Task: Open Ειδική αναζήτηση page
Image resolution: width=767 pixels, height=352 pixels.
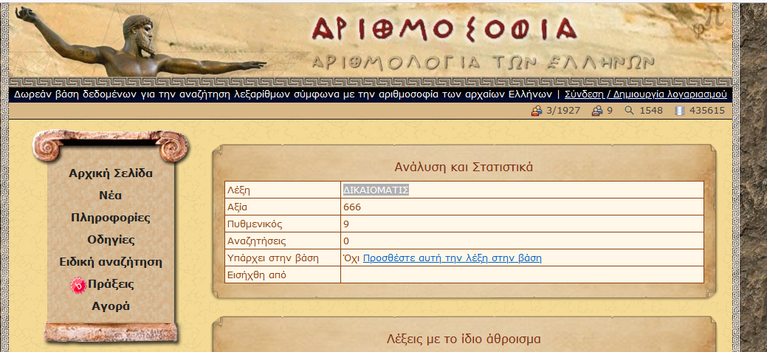Action: [x=111, y=262]
